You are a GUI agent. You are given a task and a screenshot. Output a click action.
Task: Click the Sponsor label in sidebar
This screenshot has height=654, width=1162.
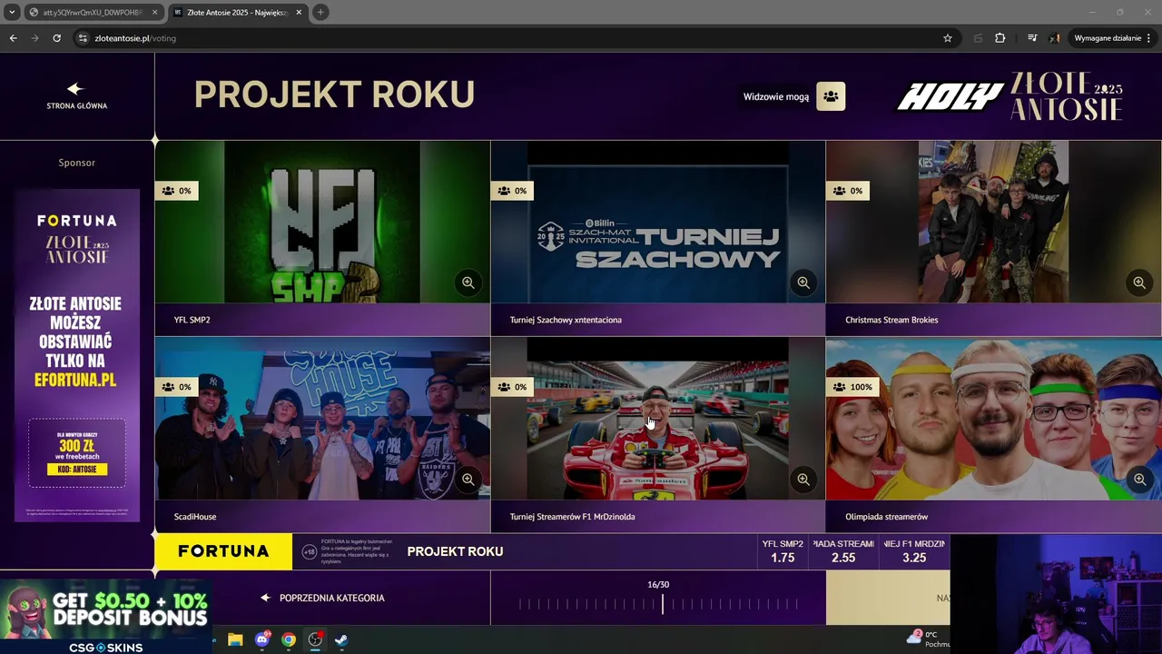pos(77,163)
